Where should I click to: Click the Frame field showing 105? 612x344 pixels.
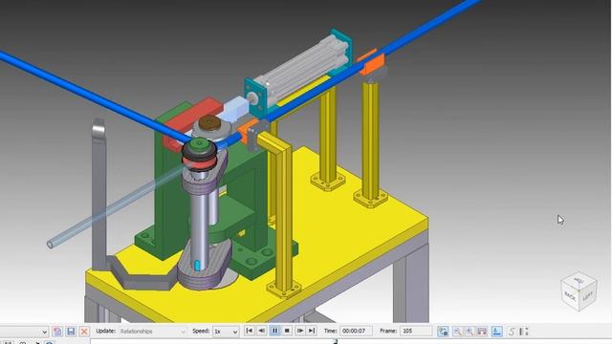click(x=416, y=331)
